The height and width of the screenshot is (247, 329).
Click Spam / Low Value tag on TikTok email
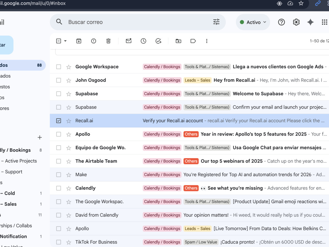tap(201, 242)
